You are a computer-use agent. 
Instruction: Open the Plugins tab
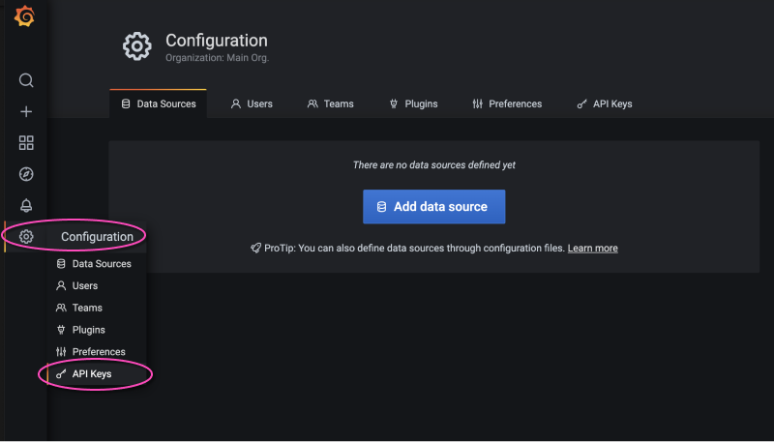coord(413,103)
